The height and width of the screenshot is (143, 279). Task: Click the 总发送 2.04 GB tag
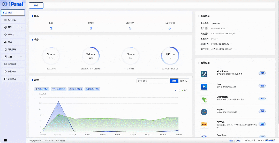[x=76, y=89]
